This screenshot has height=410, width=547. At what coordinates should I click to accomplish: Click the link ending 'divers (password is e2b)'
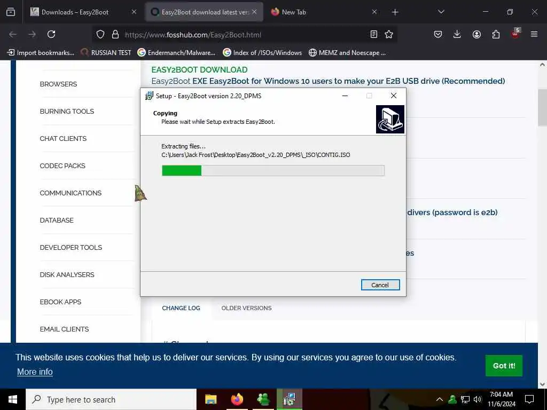(x=452, y=212)
